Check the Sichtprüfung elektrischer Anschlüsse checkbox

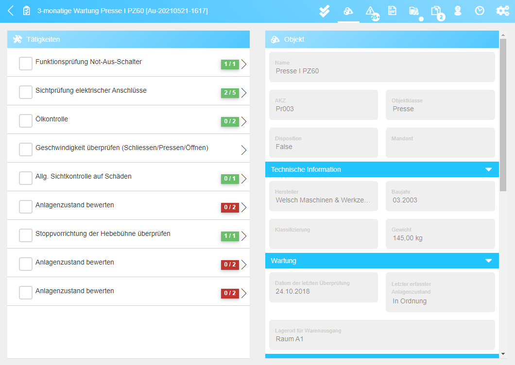(x=26, y=92)
